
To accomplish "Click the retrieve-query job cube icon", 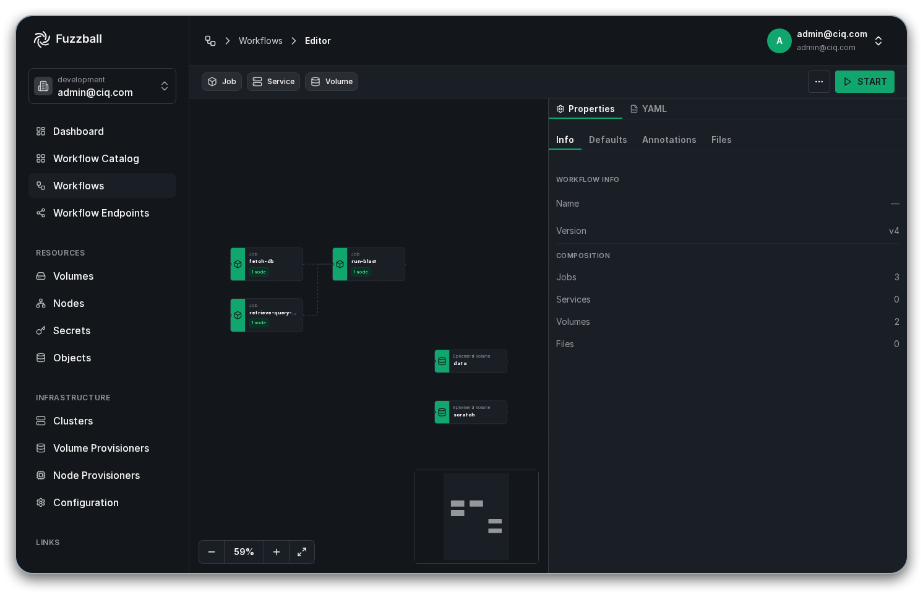I will [238, 315].
